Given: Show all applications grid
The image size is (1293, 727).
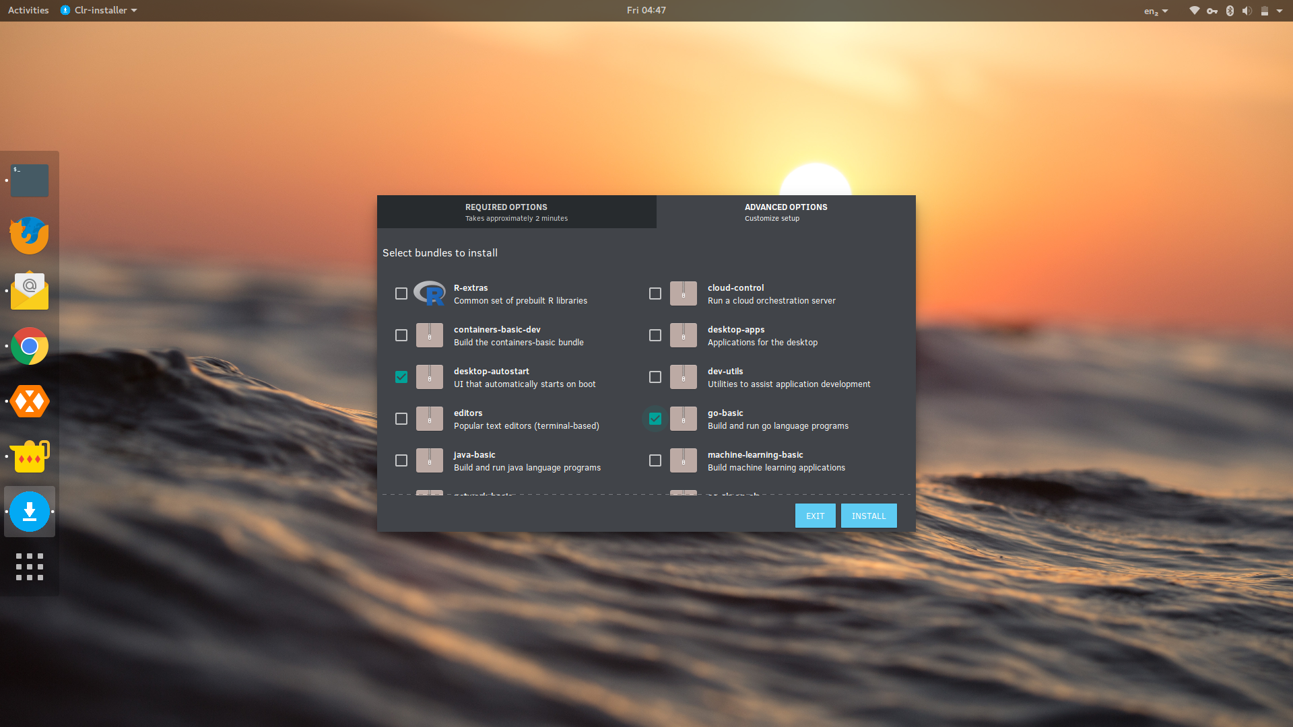Looking at the screenshot, I should click(30, 567).
